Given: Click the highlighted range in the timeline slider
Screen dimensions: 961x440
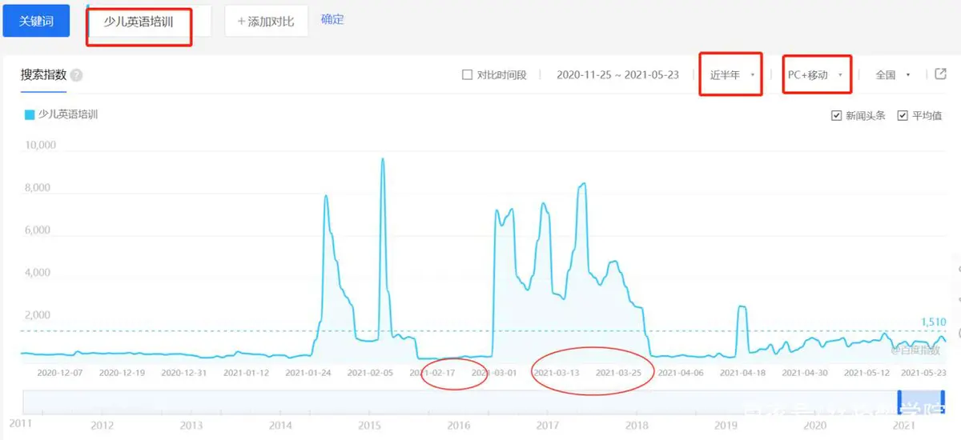Looking at the screenshot, I should 922,402.
